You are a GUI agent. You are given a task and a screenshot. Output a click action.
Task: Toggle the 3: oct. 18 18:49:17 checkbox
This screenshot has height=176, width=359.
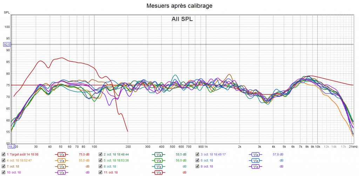197,154
